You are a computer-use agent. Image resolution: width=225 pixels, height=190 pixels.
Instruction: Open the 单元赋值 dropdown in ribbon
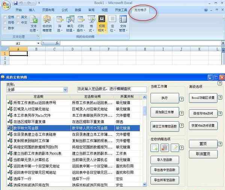point(70,24)
